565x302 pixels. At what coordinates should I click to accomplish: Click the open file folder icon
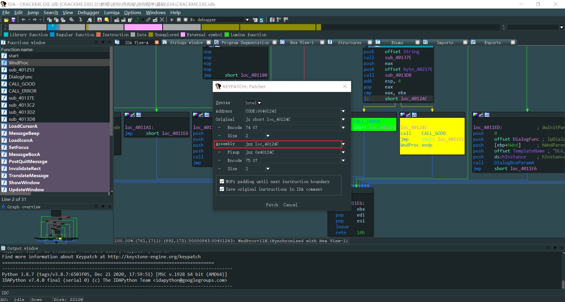pos(6,20)
